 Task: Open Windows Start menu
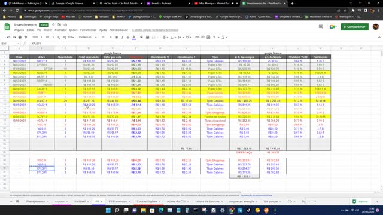(x=108, y=210)
